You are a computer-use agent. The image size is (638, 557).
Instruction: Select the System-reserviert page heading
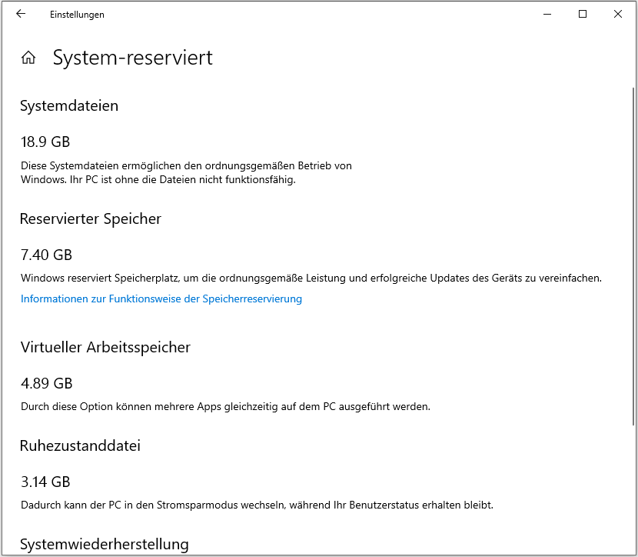click(132, 58)
